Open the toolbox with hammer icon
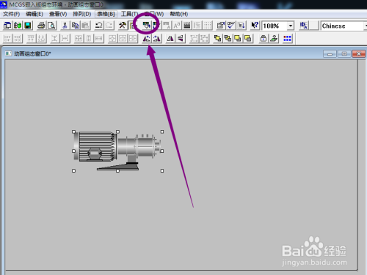Image resolution: width=367 pixels, height=275 pixels. coord(123,25)
